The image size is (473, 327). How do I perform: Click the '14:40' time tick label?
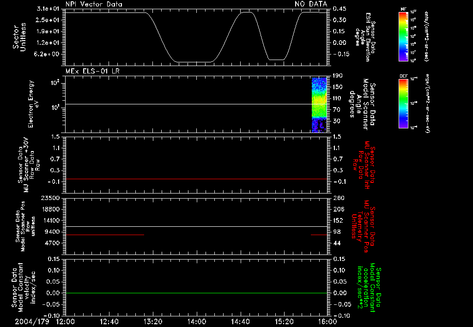pos(240,321)
